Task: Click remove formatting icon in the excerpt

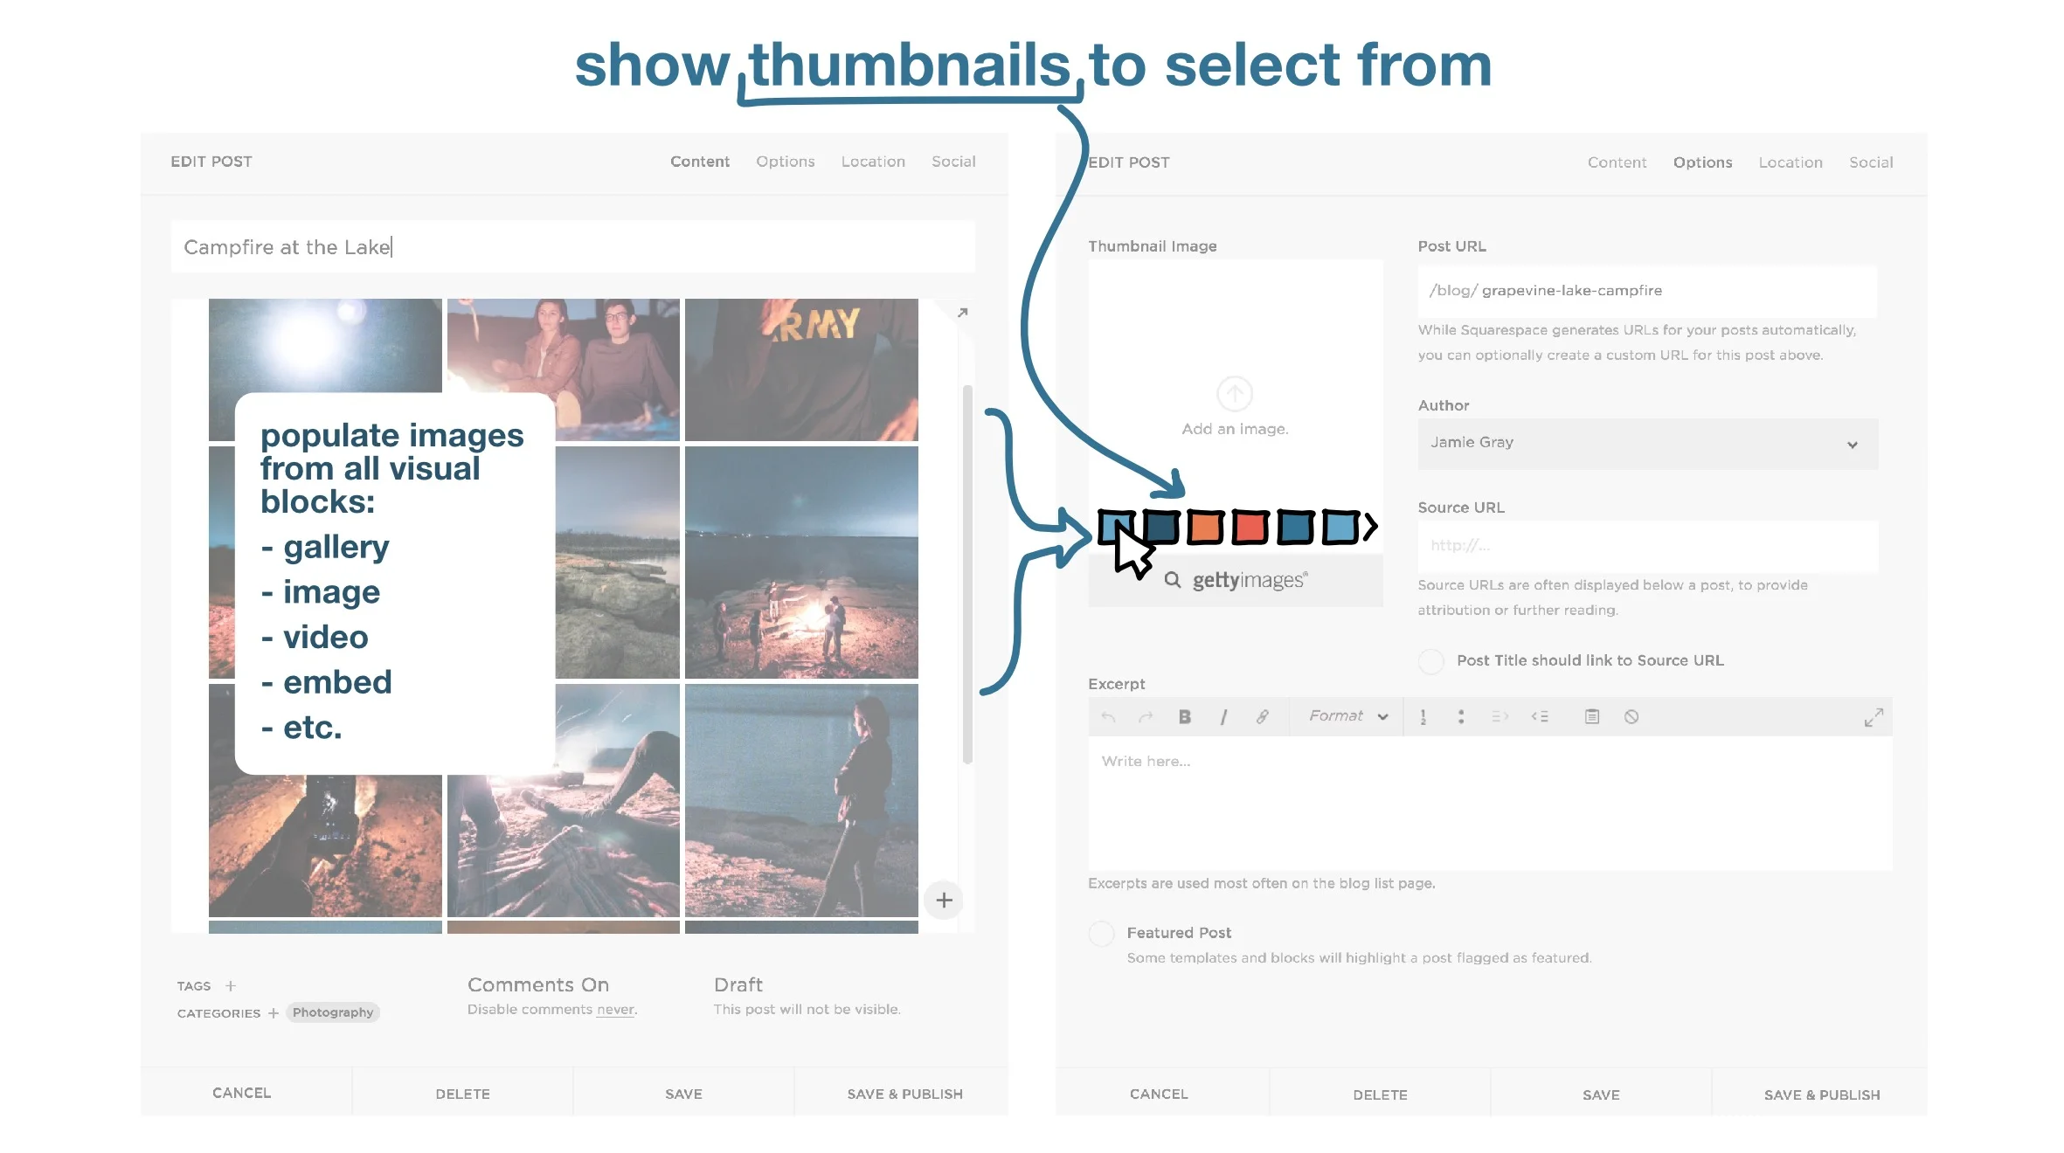Action: coord(1631,716)
